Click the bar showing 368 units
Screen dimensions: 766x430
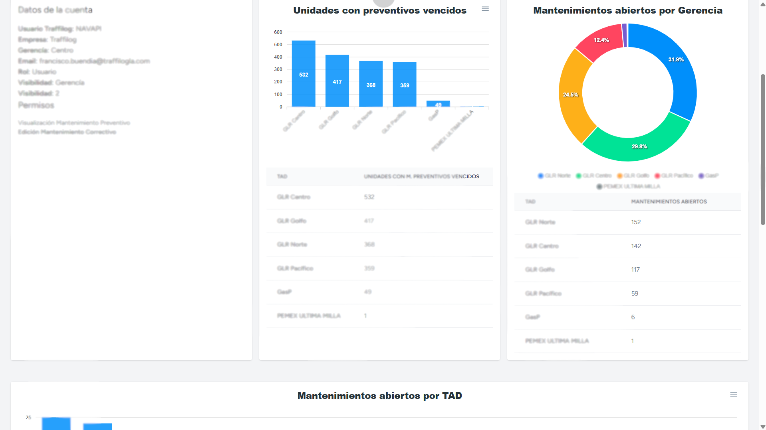click(371, 84)
